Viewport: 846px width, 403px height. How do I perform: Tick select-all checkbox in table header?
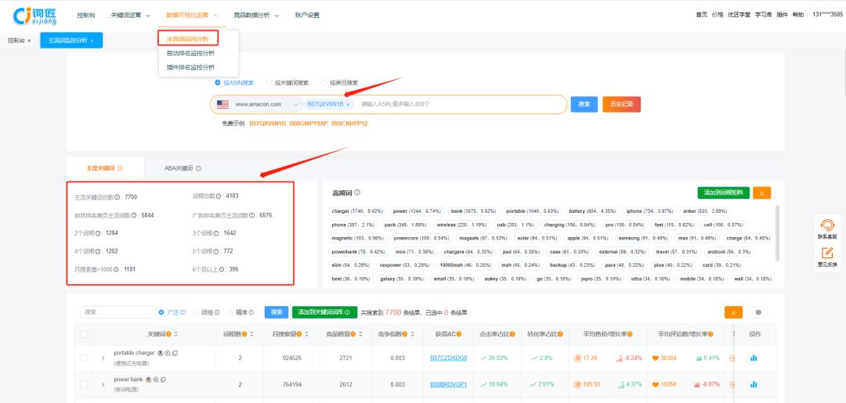point(84,335)
